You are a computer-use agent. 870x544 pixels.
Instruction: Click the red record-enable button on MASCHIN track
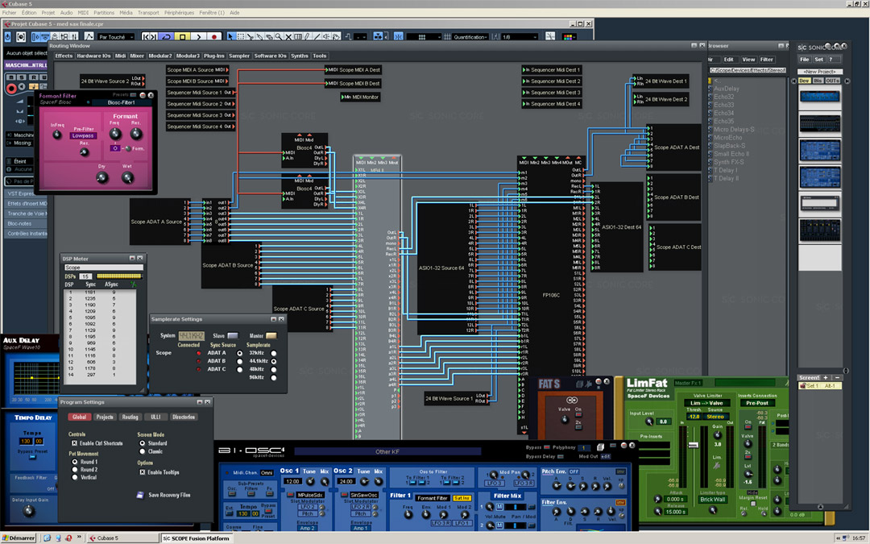tap(11, 89)
